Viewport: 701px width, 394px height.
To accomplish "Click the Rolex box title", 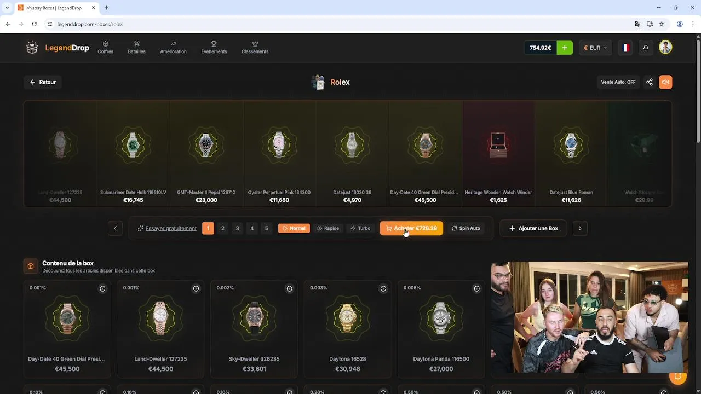I will pyautogui.click(x=340, y=82).
